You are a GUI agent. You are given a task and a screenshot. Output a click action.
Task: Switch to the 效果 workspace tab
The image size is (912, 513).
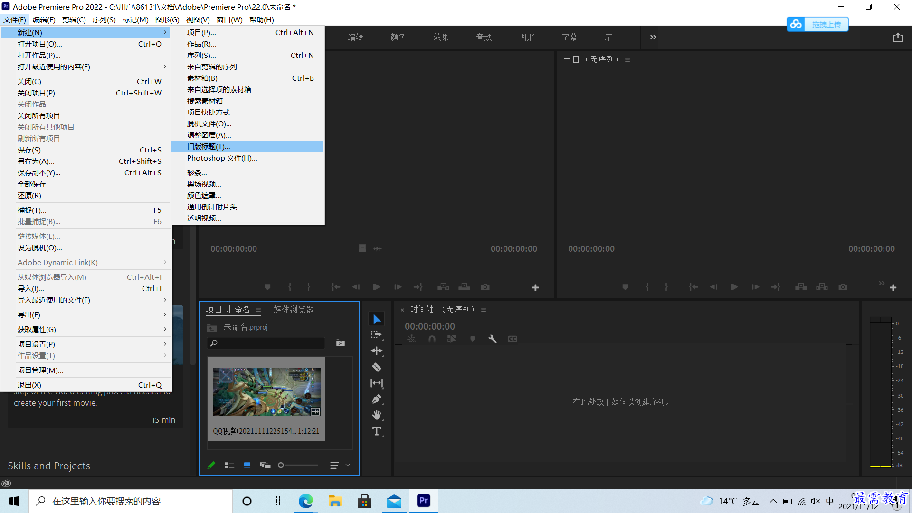tap(441, 37)
